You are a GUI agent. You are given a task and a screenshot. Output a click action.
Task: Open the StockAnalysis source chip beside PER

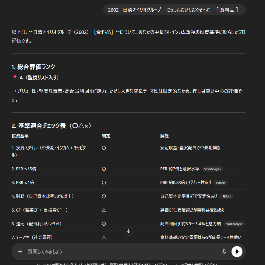[213, 169]
